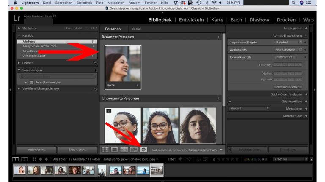This screenshot has height=182, width=325.
Task: Select main window display button 1
Action: (x=15, y=159)
